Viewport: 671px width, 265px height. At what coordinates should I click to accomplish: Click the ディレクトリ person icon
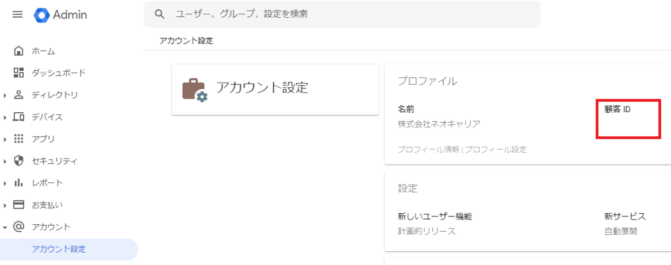[x=19, y=95]
